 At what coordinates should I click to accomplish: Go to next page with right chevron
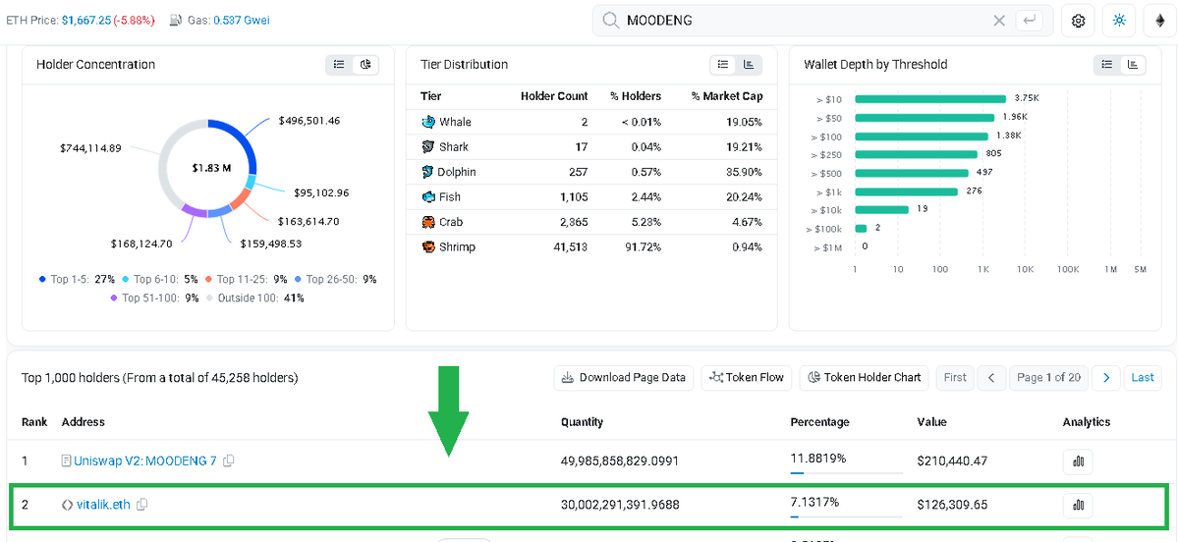click(1106, 378)
